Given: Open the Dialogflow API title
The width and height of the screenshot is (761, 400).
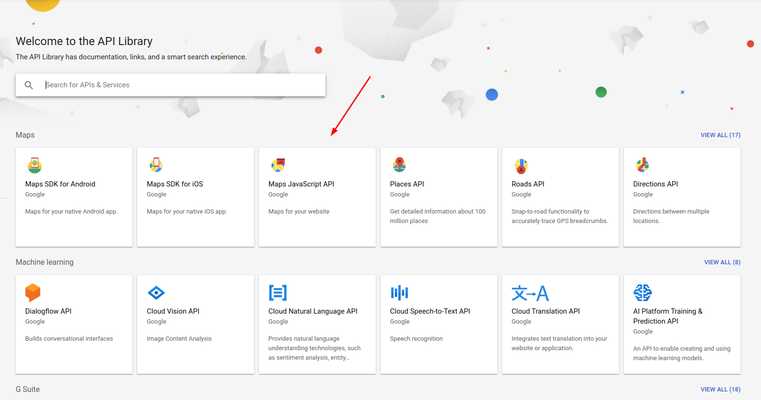Looking at the screenshot, I should pos(48,311).
